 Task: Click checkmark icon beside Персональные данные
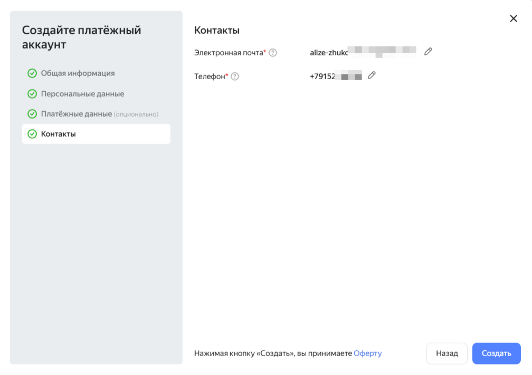32,94
